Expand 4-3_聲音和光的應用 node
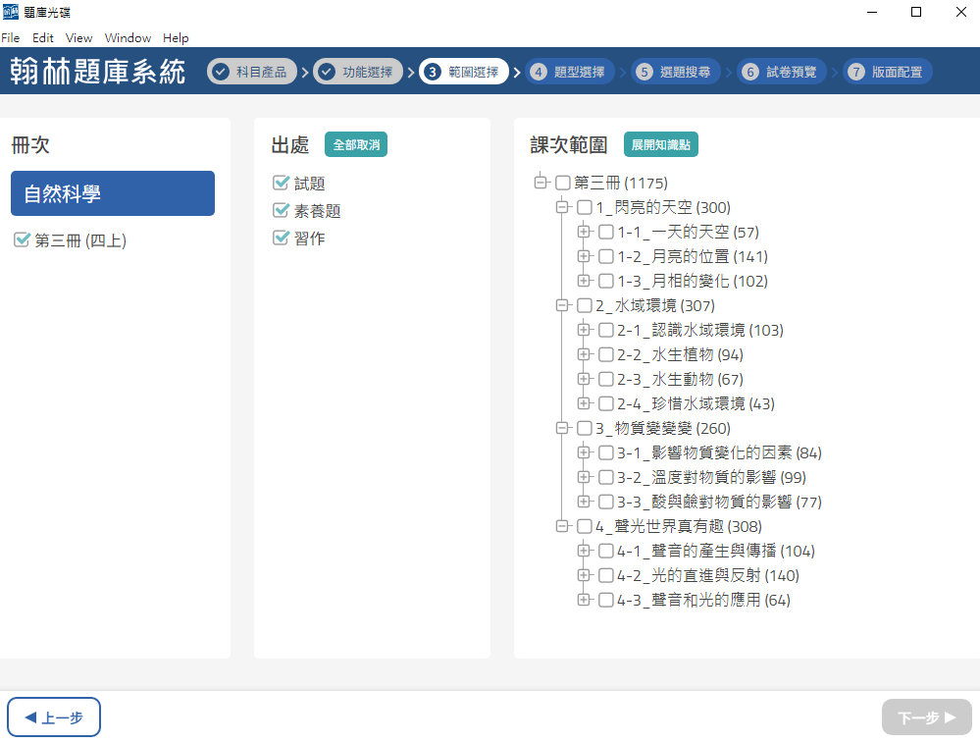The image size is (980, 743). (x=583, y=599)
